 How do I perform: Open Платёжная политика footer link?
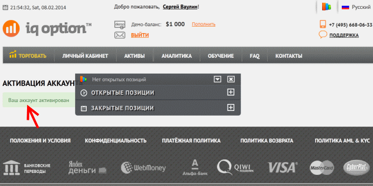pos(191,141)
